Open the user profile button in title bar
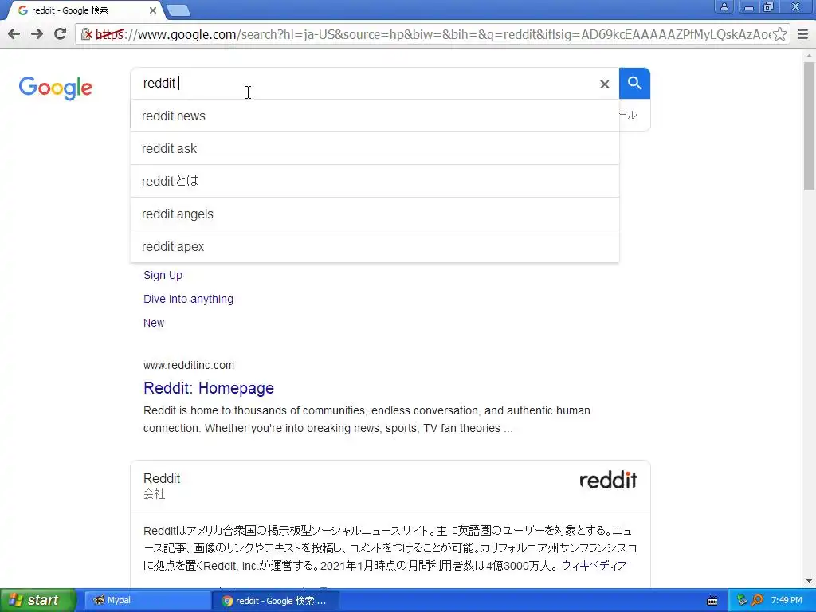Screen dimensions: 816x612 (724, 6)
